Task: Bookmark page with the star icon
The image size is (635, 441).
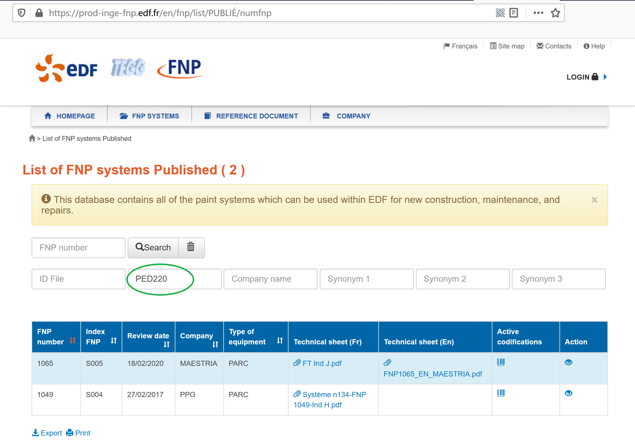Action: coord(555,13)
